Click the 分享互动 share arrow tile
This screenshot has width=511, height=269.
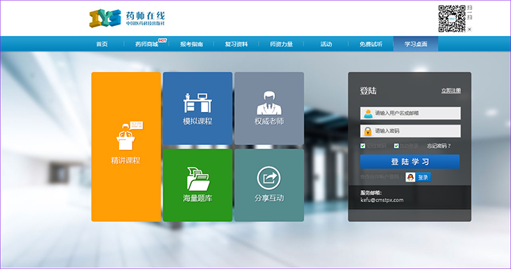269,185
